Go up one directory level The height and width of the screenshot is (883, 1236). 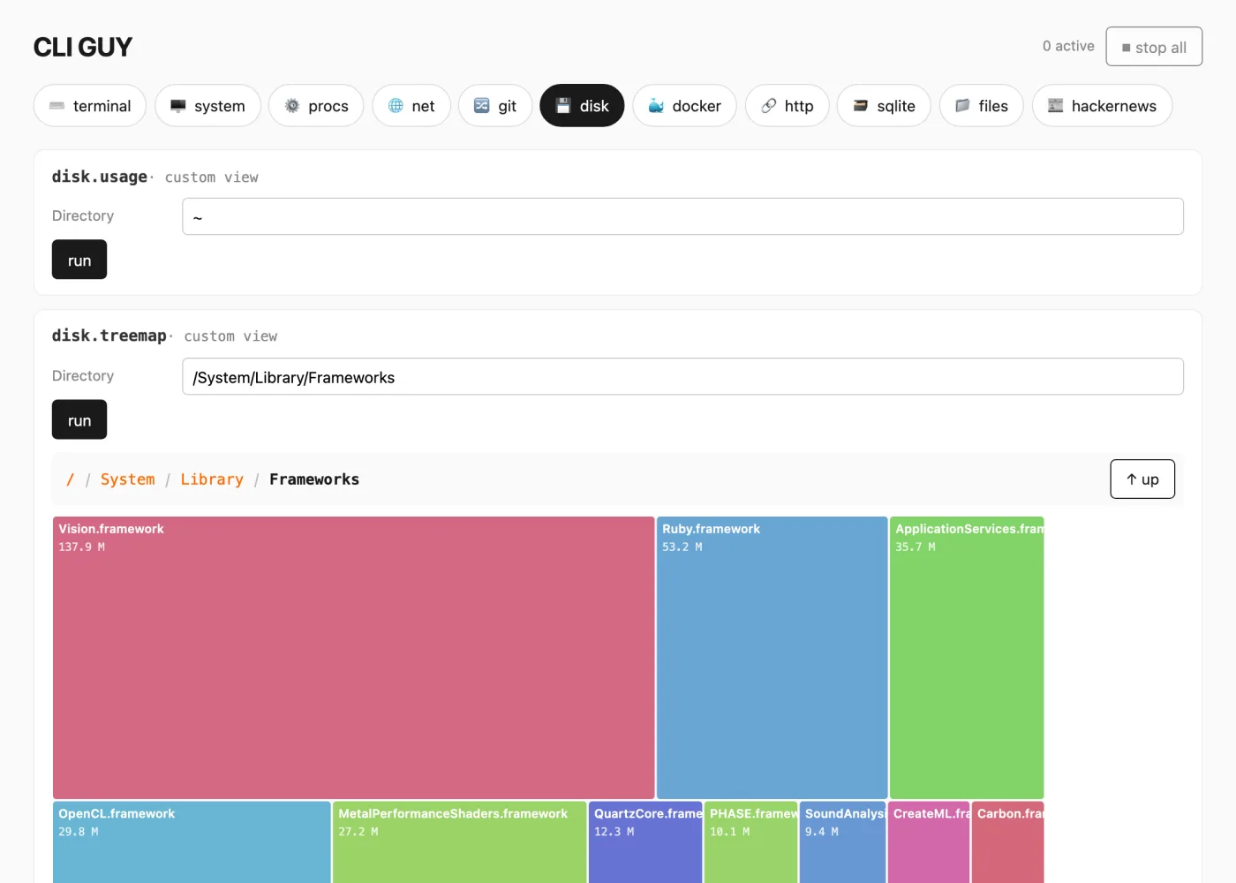tap(1142, 479)
